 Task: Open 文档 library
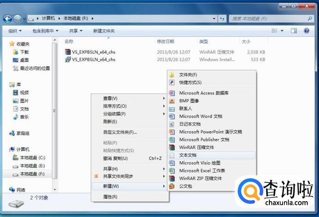pos(21,109)
